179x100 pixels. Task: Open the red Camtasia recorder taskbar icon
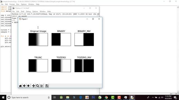(119, 97)
